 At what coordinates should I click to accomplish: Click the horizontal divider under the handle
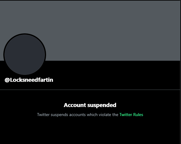pos(90,90)
